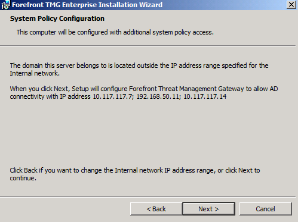Click the IP address 192.168.50.11

(x=158, y=96)
